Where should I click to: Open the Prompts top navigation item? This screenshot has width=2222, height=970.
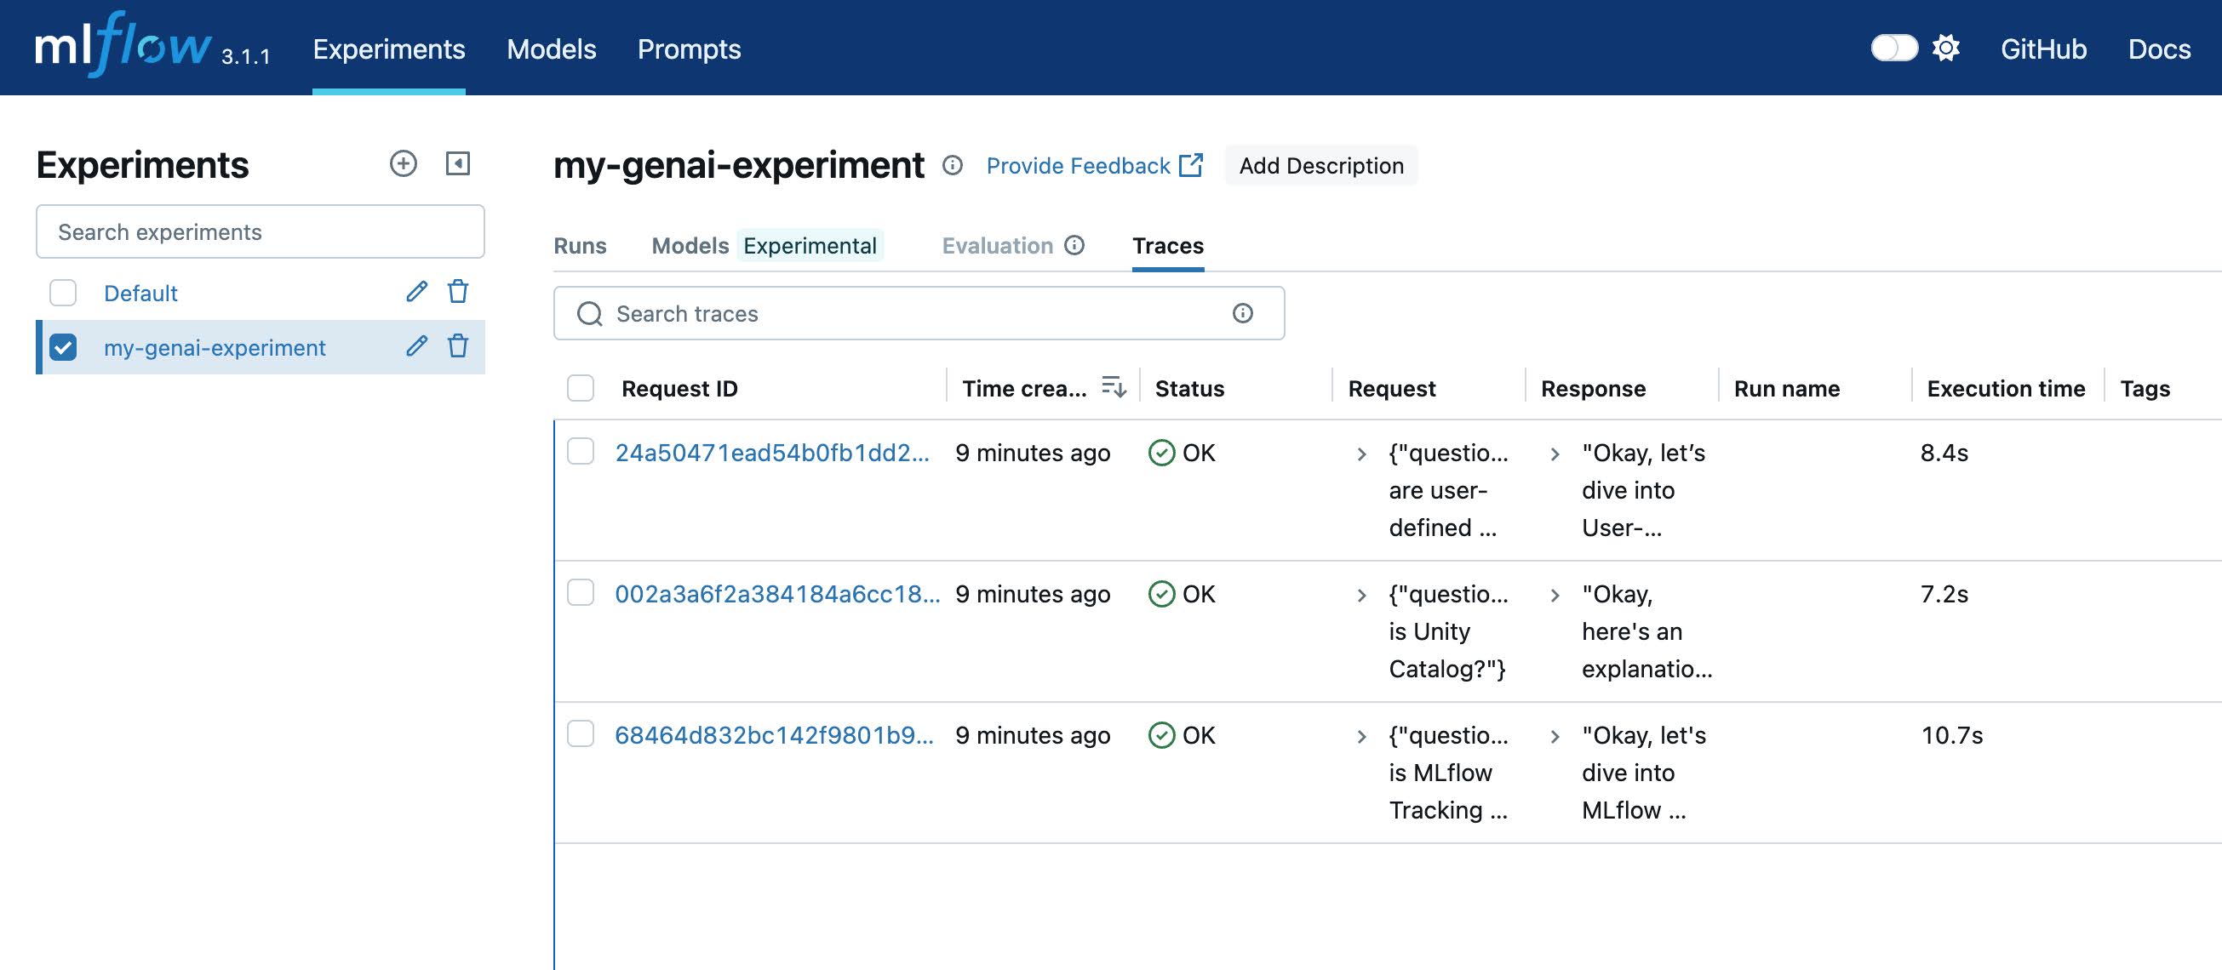point(689,49)
